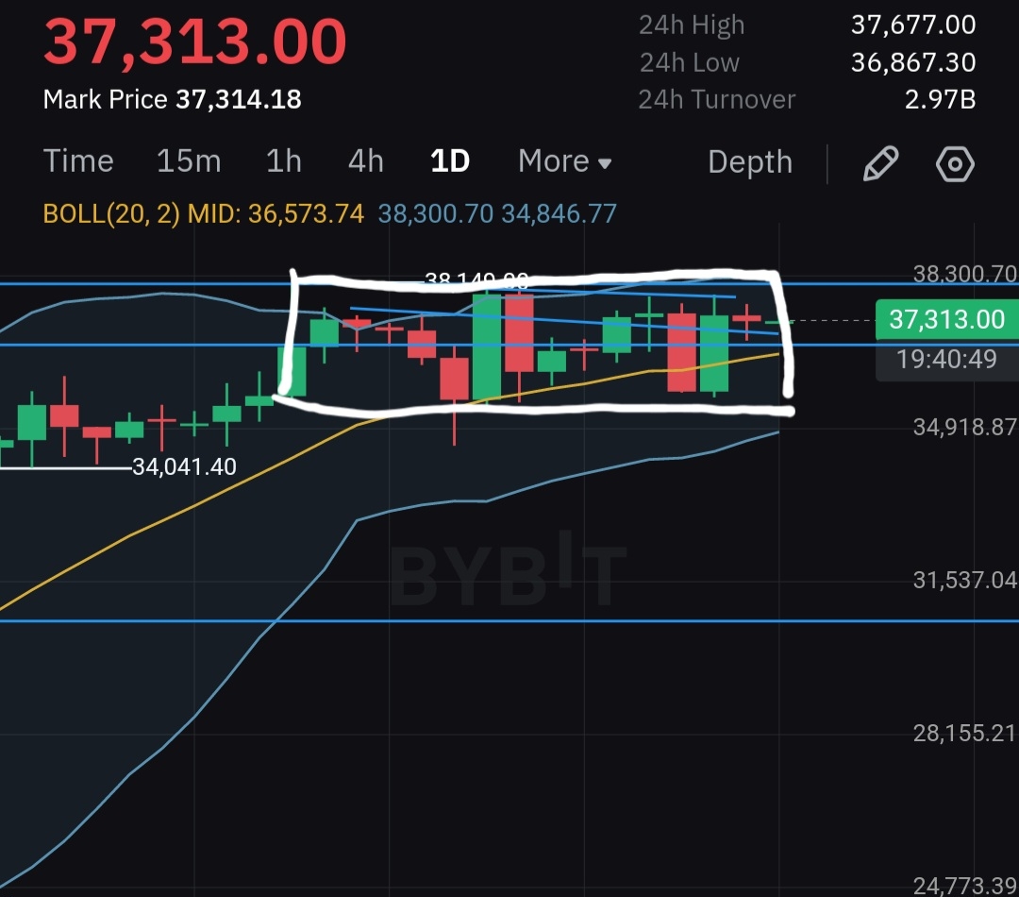Tap the BOLL upper band value 38,300.70
The height and width of the screenshot is (897, 1019).
point(435,214)
